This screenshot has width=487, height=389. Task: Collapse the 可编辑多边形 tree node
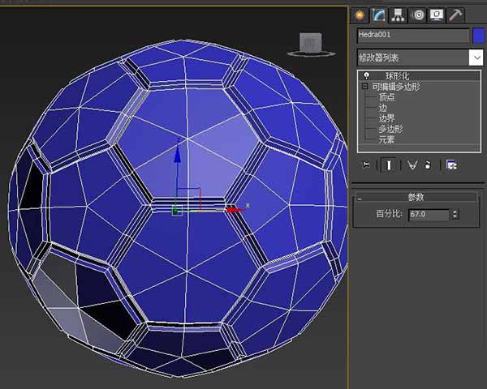[x=365, y=86]
